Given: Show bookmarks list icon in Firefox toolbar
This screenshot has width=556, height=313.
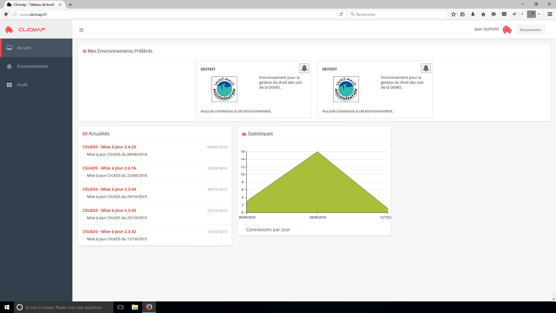Looking at the screenshot, I should (x=462, y=14).
